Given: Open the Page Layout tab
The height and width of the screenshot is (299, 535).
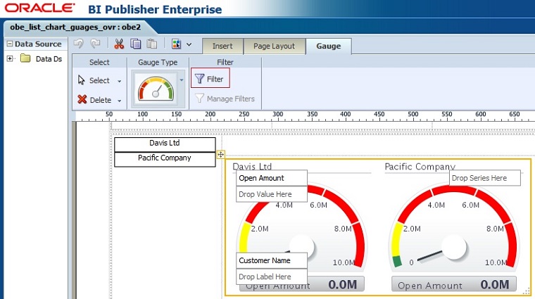Looking at the screenshot, I should coord(274,46).
